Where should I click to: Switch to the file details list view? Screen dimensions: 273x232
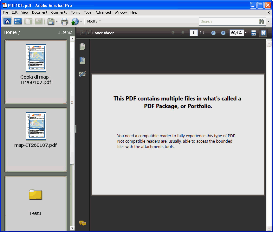point(18,22)
